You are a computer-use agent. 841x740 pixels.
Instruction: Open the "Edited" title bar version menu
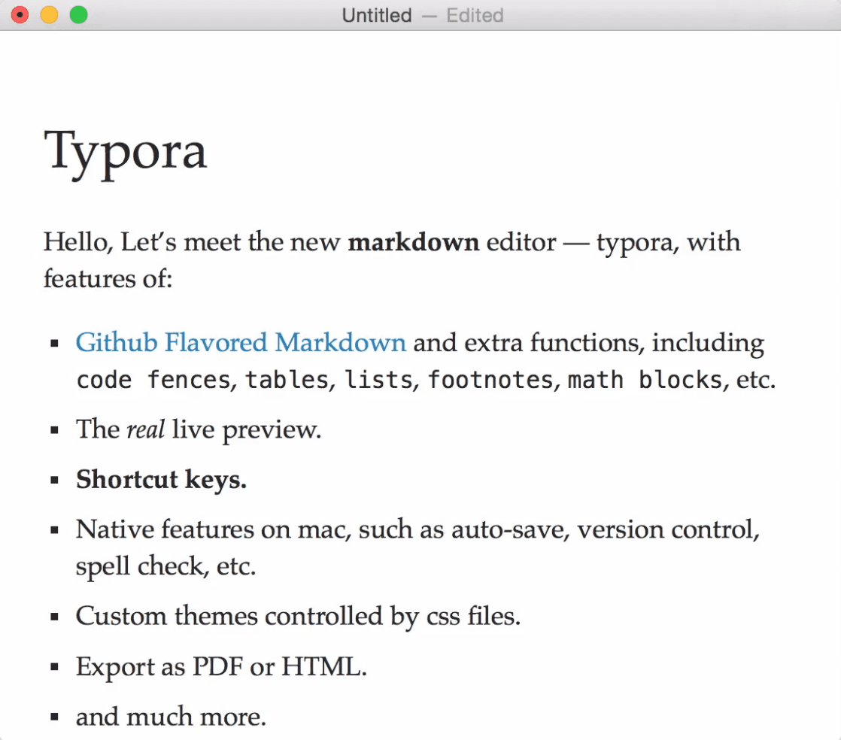[x=475, y=15]
